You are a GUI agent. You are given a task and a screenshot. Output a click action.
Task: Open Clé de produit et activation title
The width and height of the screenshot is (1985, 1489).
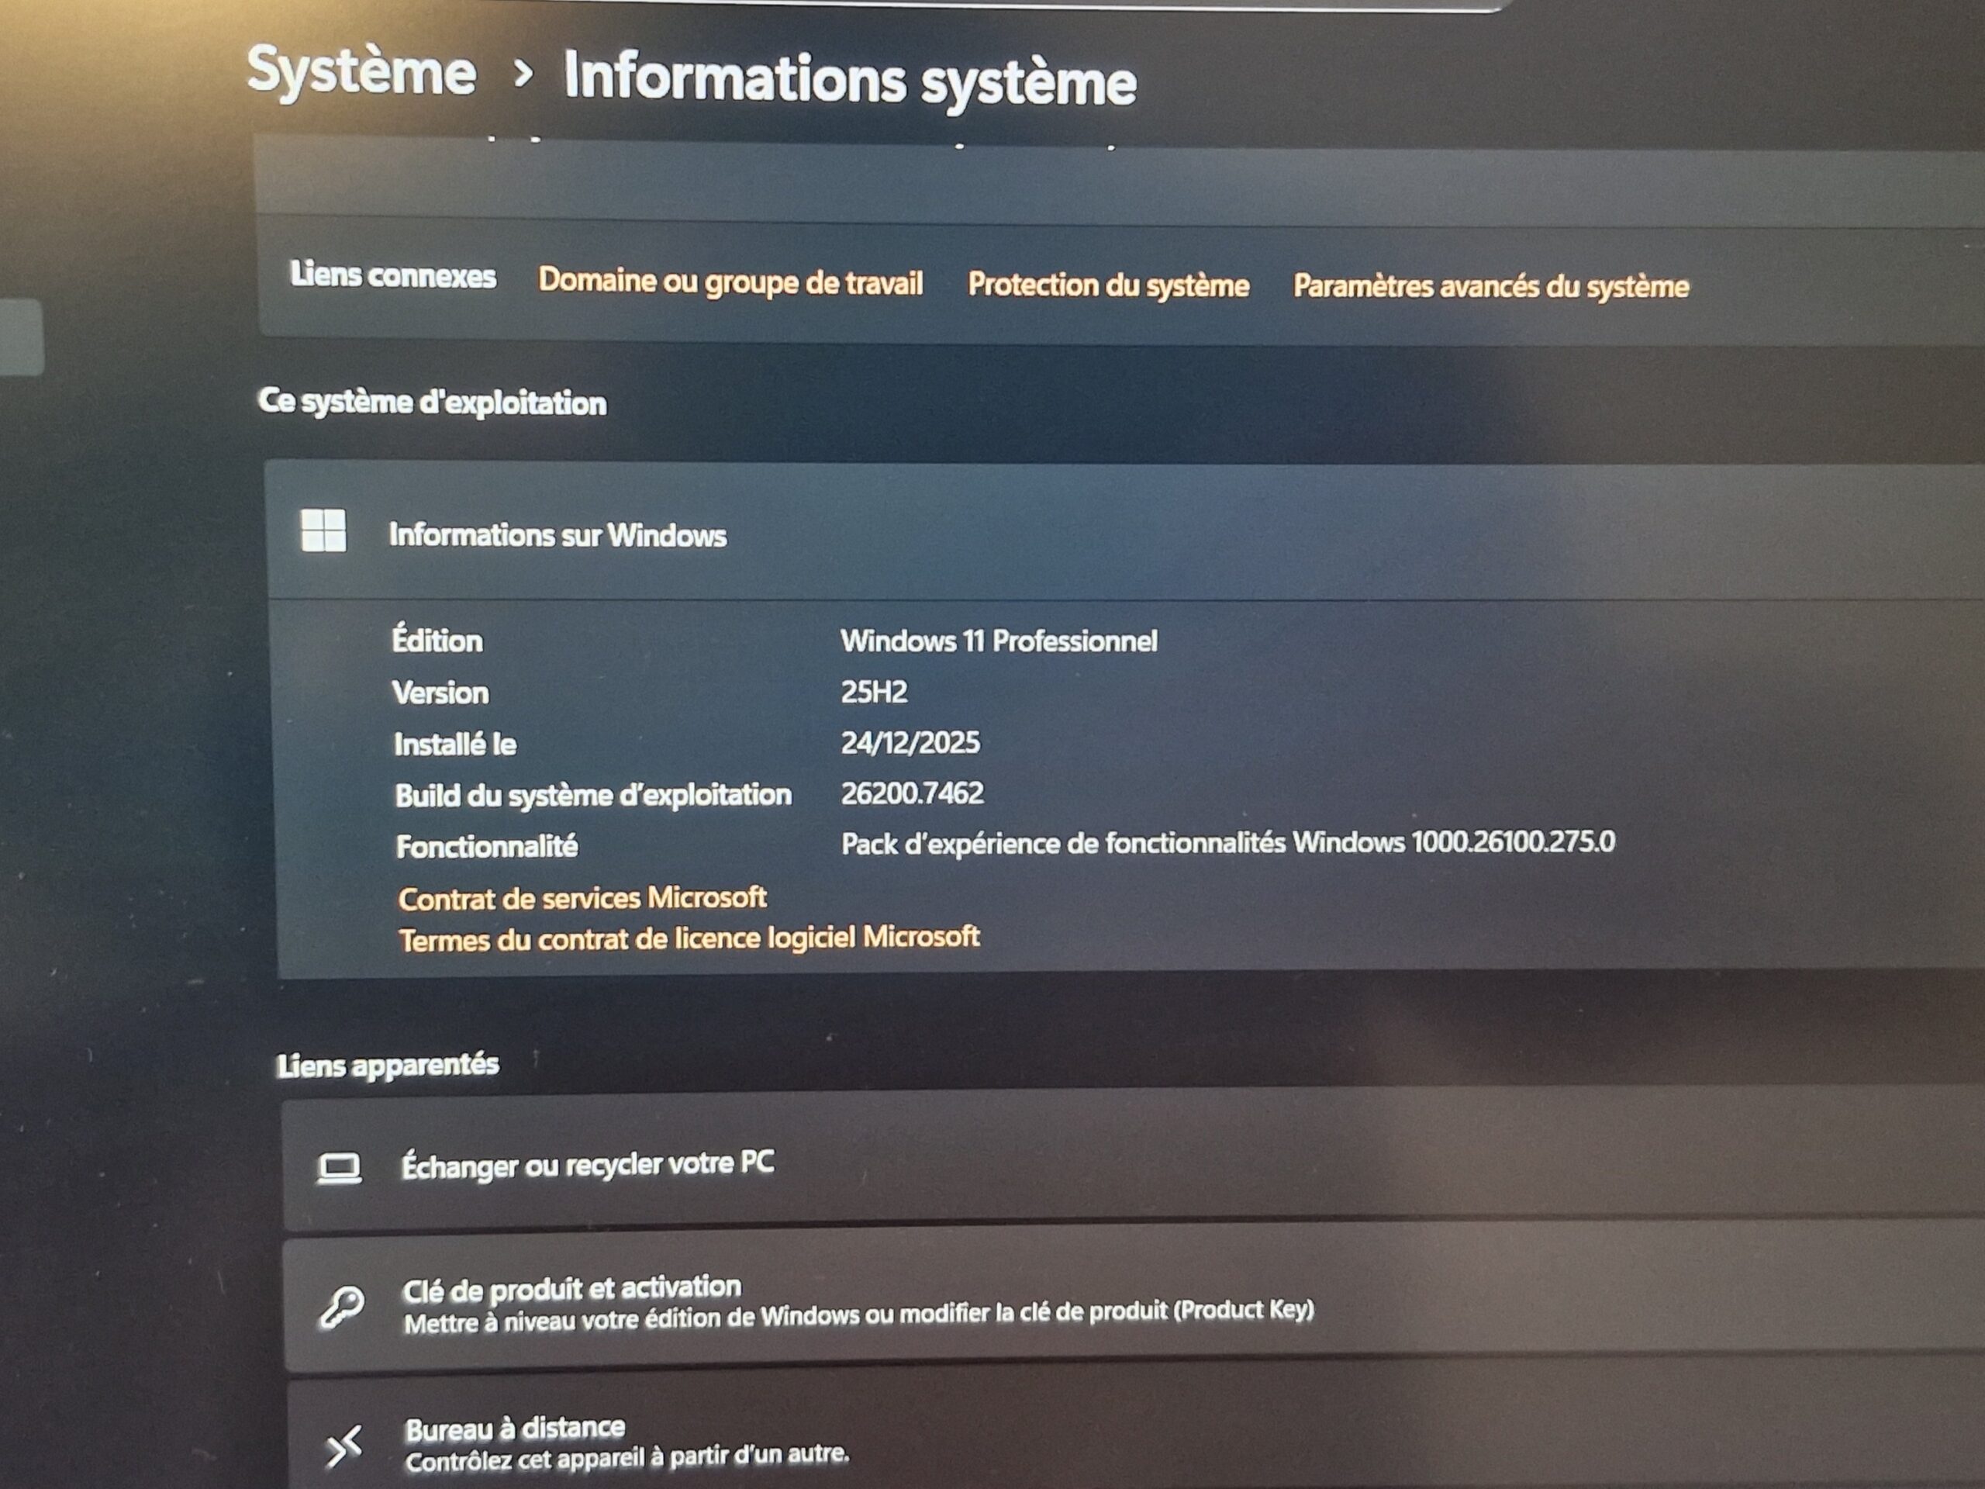click(x=571, y=1288)
